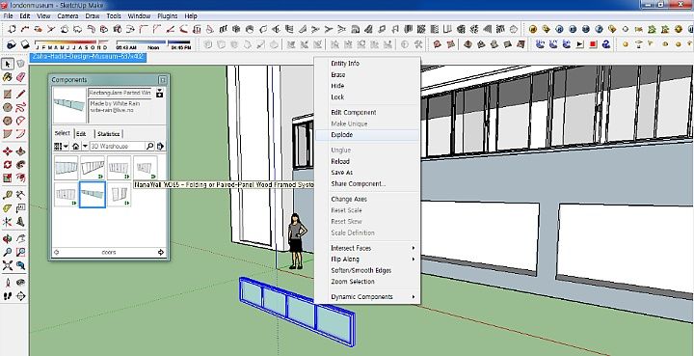Pick the Follow Me tool
The height and width of the screenshot is (356, 694).
click(x=21, y=165)
